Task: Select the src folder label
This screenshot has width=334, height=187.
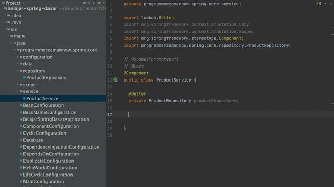Action: coord(14,29)
